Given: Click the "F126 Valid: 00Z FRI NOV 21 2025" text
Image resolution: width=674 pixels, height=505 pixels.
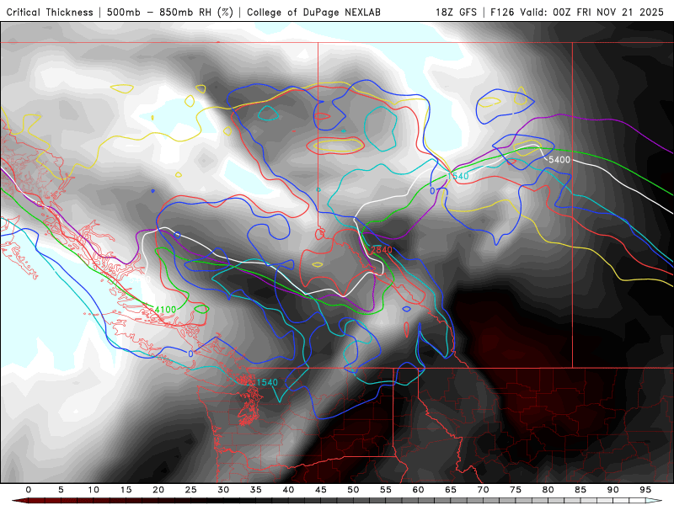Looking at the screenshot, I should point(577,13).
